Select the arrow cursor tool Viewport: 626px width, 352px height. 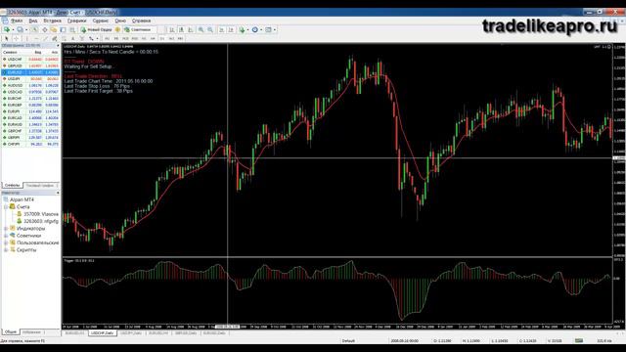click(x=7, y=39)
